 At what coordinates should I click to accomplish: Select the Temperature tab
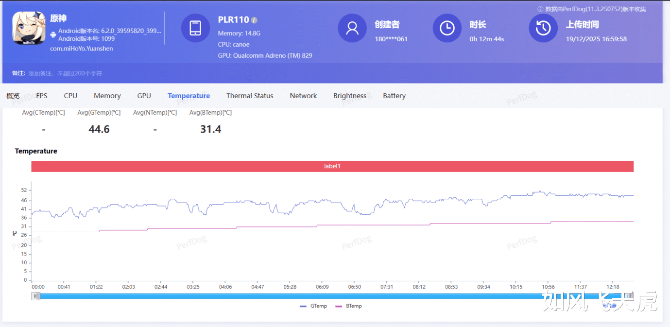coord(189,96)
